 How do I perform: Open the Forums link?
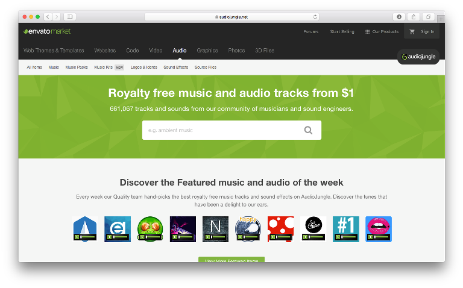(311, 31)
